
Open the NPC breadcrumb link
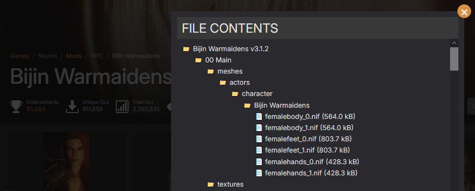[x=97, y=56]
